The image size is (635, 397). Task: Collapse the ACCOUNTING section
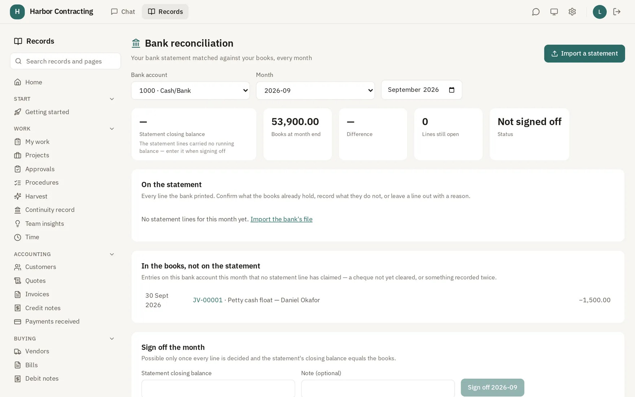pyautogui.click(x=112, y=254)
